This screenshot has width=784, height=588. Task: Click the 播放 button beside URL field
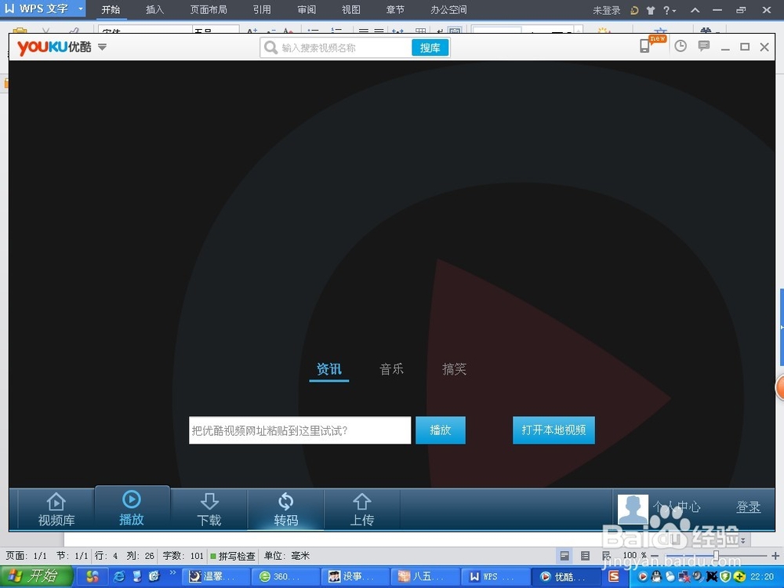441,430
